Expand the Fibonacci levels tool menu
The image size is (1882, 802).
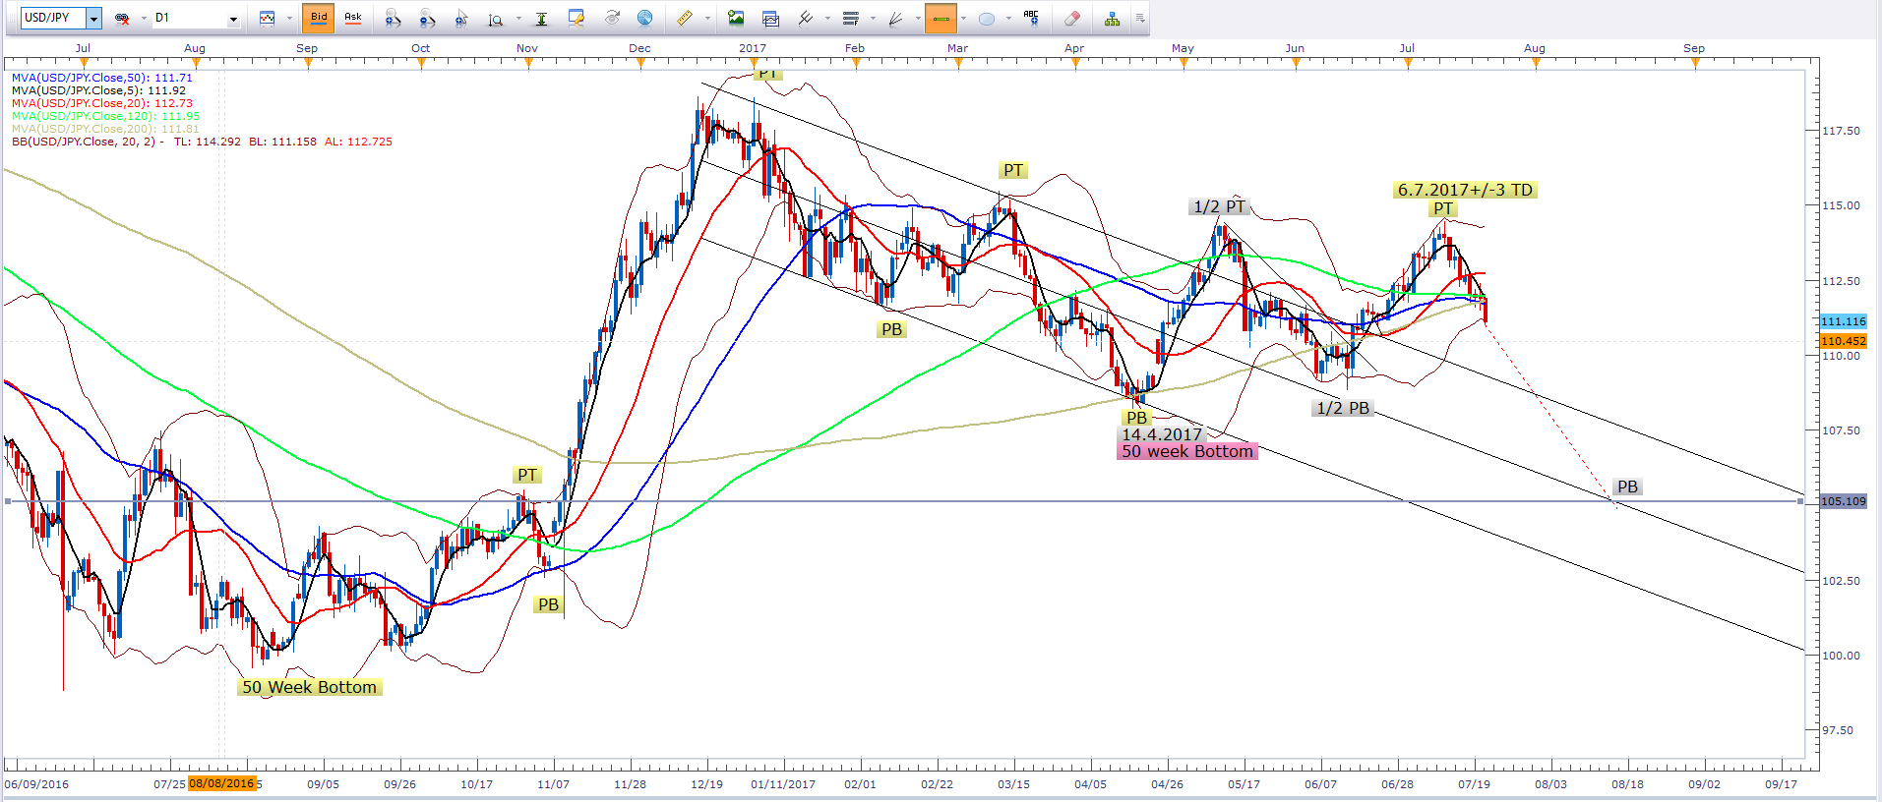click(x=874, y=18)
